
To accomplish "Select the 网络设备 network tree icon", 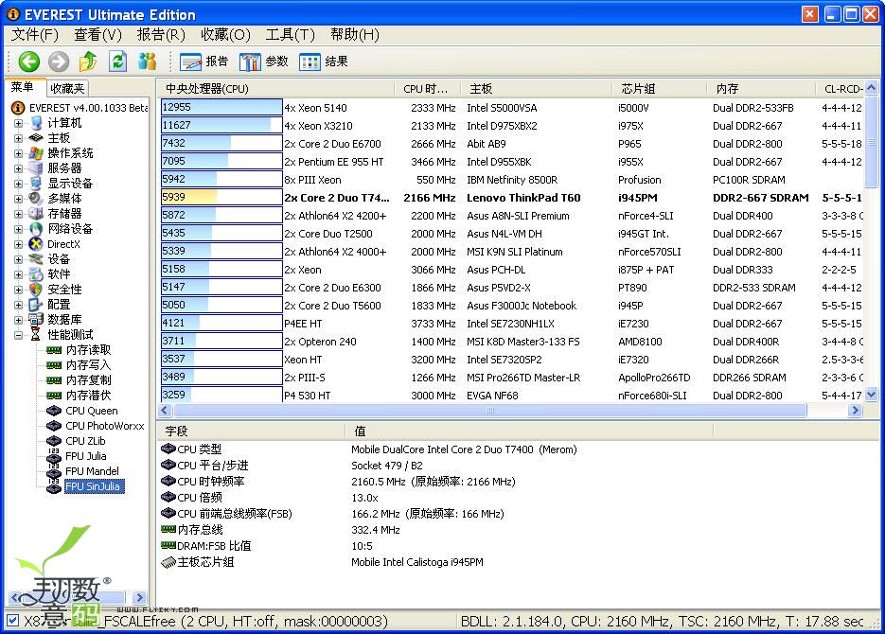I will coord(36,228).
